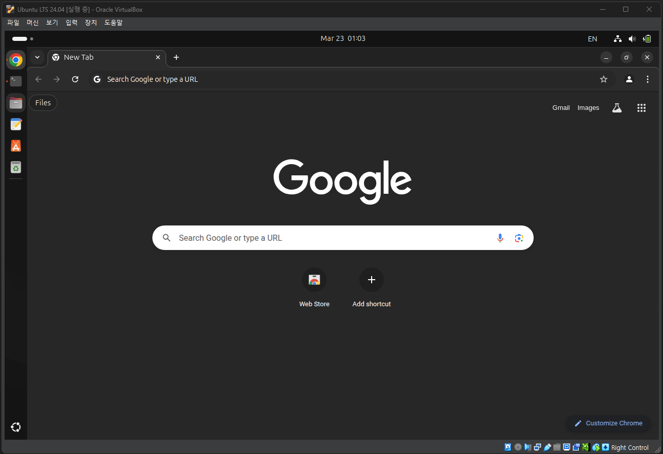Open the clock and calendar panel
Screen dimensions: 663x454
(343, 38)
